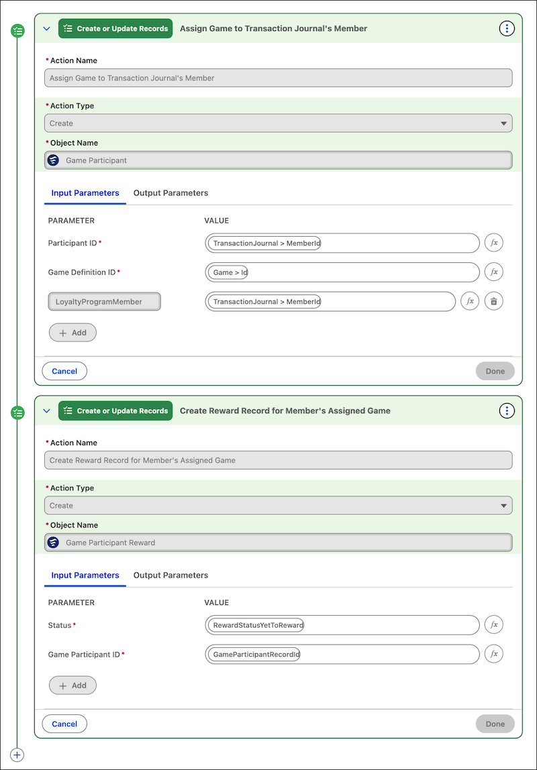The height and width of the screenshot is (770, 537).
Task: Cancel the Create Reward Record action edits
Action: (x=64, y=724)
